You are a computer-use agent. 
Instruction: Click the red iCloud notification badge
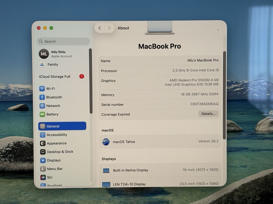click(82, 76)
